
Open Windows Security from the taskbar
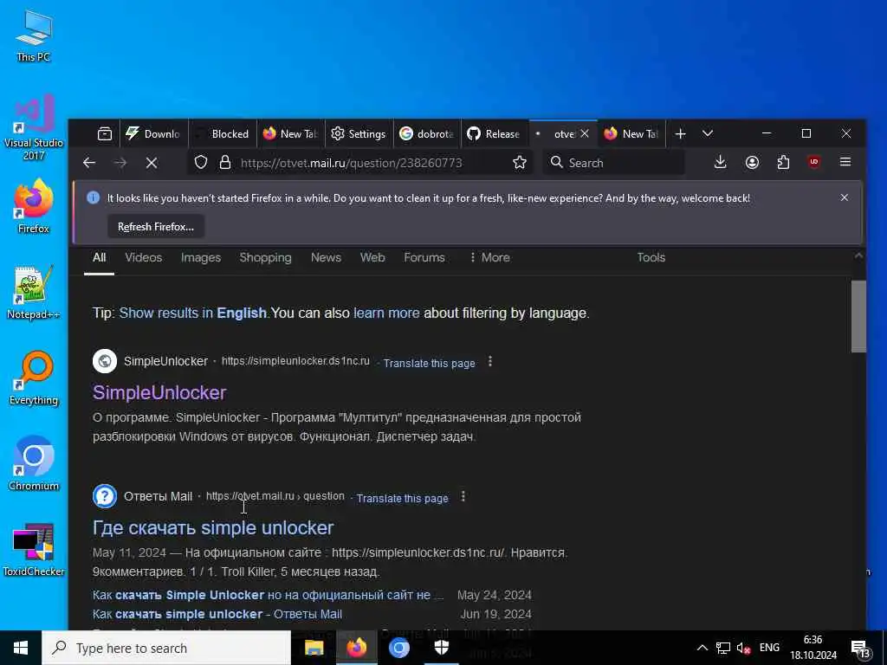[x=442, y=648]
